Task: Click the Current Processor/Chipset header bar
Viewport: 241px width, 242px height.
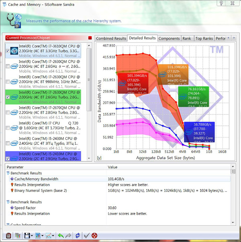Action: (x=49, y=38)
